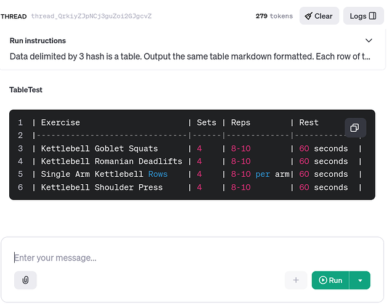
Task: Click the THREAD label
Action: [14, 17]
